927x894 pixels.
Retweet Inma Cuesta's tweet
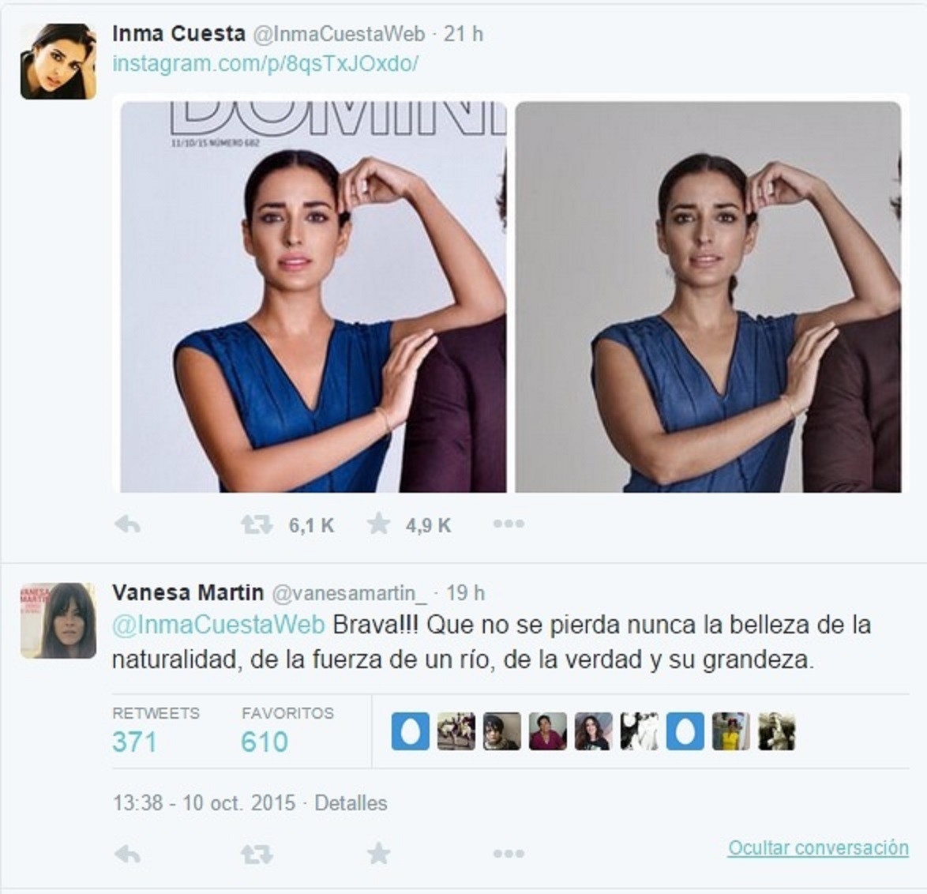click(257, 524)
